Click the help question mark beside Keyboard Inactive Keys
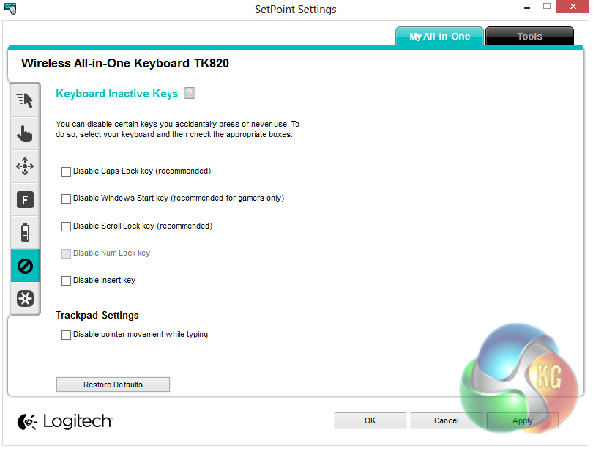593x449 pixels. click(x=190, y=93)
